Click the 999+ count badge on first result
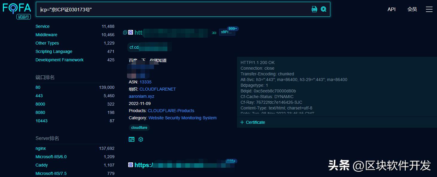This screenshot has width=437, height=177. pyautogui.click(x=233, y=29)
